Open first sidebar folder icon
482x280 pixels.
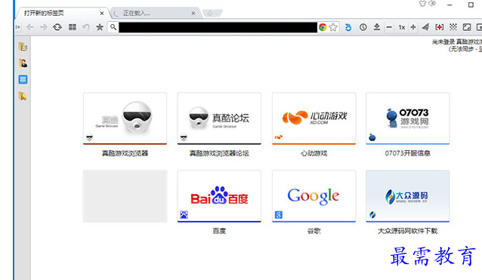[23, 47]
